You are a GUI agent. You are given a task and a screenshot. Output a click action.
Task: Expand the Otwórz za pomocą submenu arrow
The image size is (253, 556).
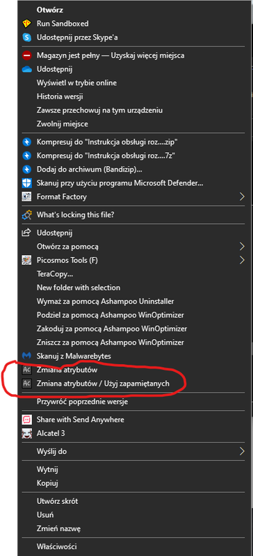click(x=242, y=247)
